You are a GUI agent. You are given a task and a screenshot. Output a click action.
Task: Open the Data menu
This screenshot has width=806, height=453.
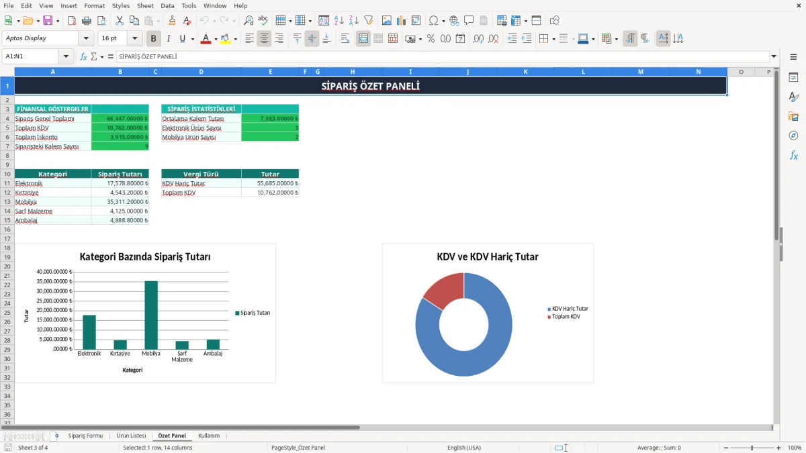click(x=167, y=5)
